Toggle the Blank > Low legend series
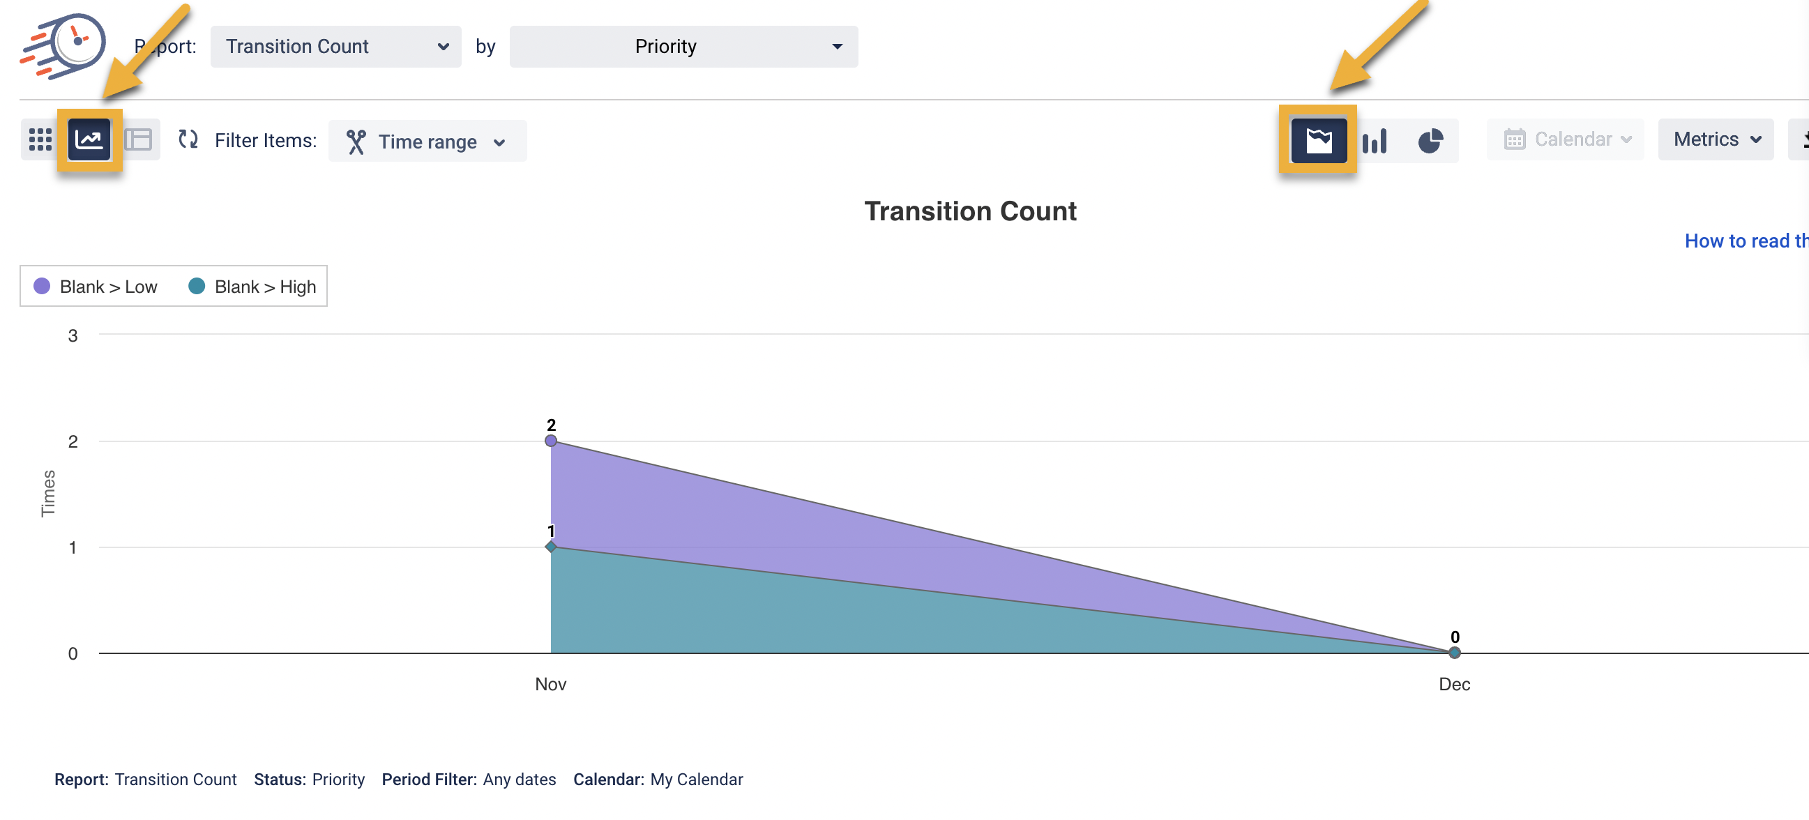The height and width of the screenshot is (820, 1809). click(96, 287)
